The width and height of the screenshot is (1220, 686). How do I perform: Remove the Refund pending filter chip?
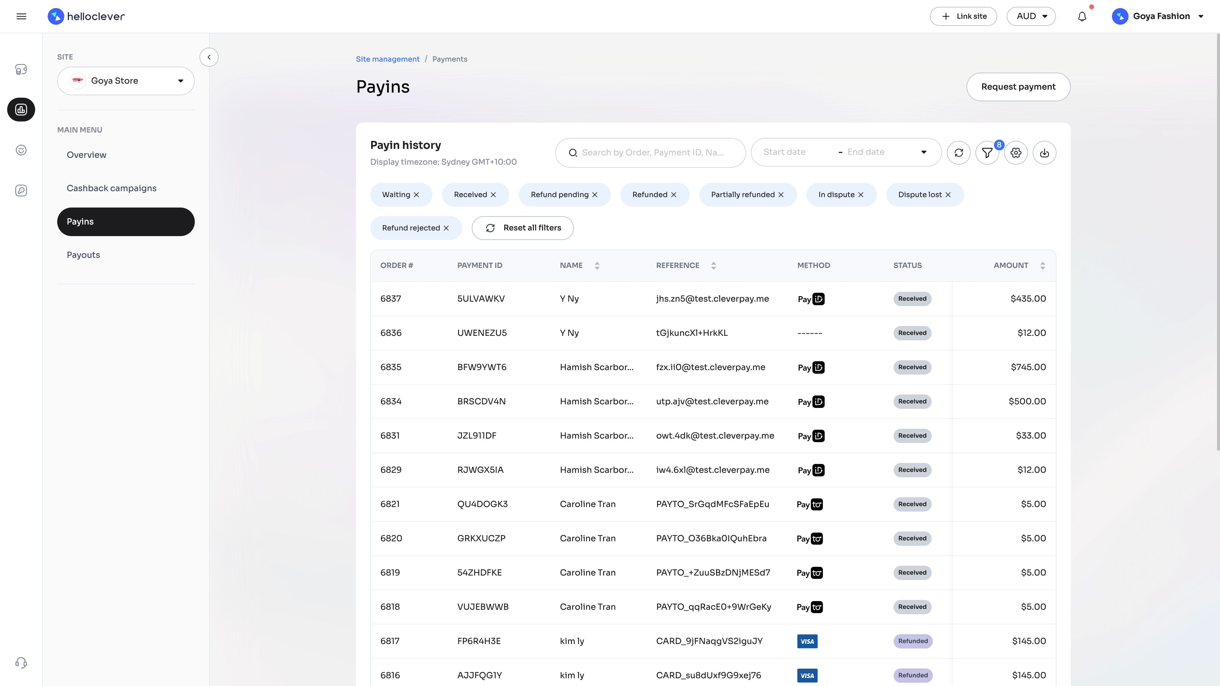point(595,195)
